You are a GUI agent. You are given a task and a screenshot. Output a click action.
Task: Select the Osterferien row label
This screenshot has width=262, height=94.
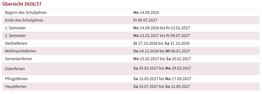pyautogui.click(x=15, y=69)
